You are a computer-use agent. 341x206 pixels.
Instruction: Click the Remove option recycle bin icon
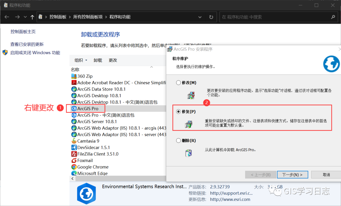tap(188, 153)
